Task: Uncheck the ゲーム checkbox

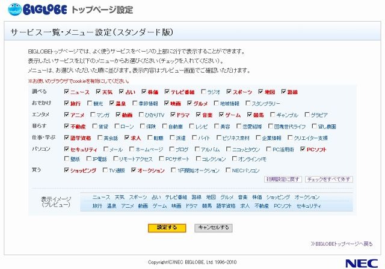Action: point(221,115)
